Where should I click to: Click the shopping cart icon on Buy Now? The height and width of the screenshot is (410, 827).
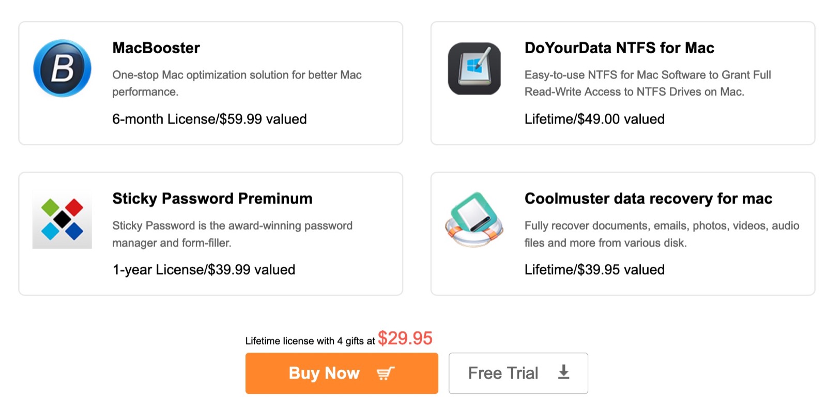click(386, 373)
